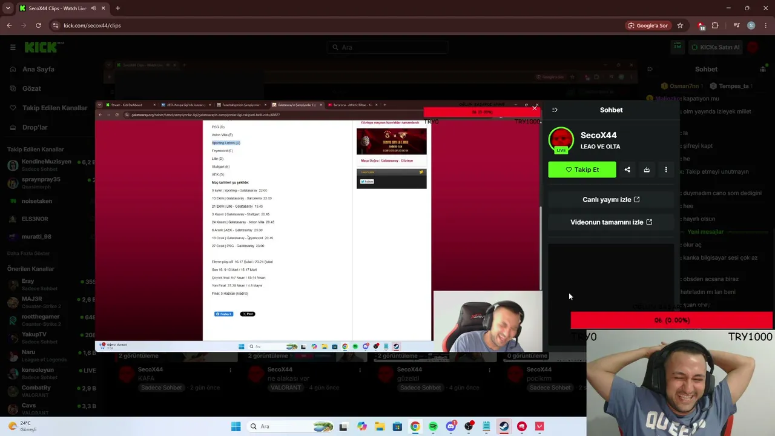Screen dimensions: 775x436
Task: Bookmark this page with the star icon
Action: [680, 25]
